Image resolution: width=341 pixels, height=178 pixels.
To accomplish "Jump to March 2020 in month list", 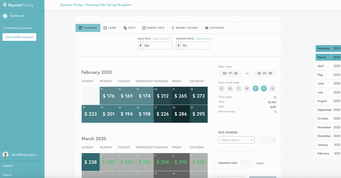I will [328, 57].
